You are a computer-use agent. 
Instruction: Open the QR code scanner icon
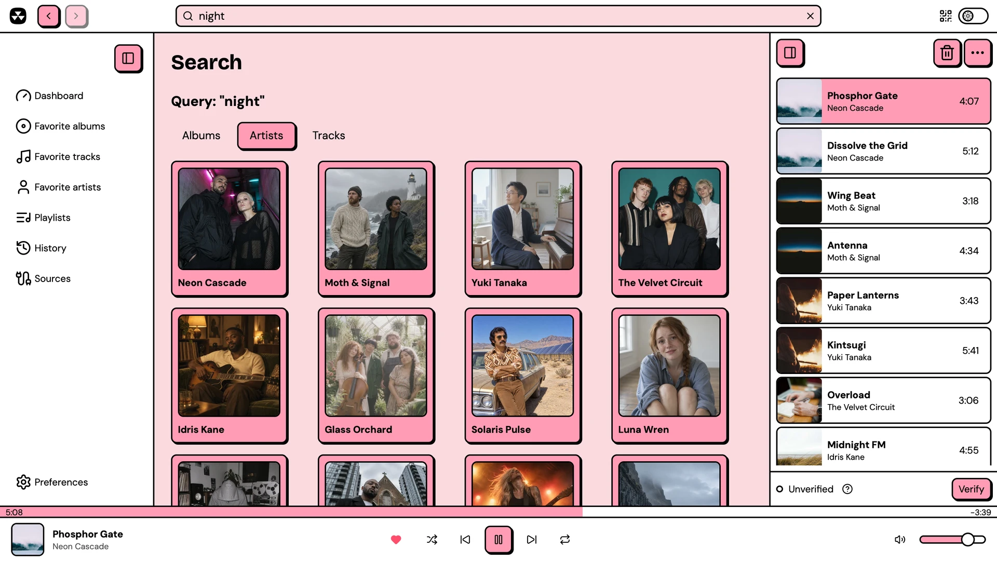click(x=946, y=16)
